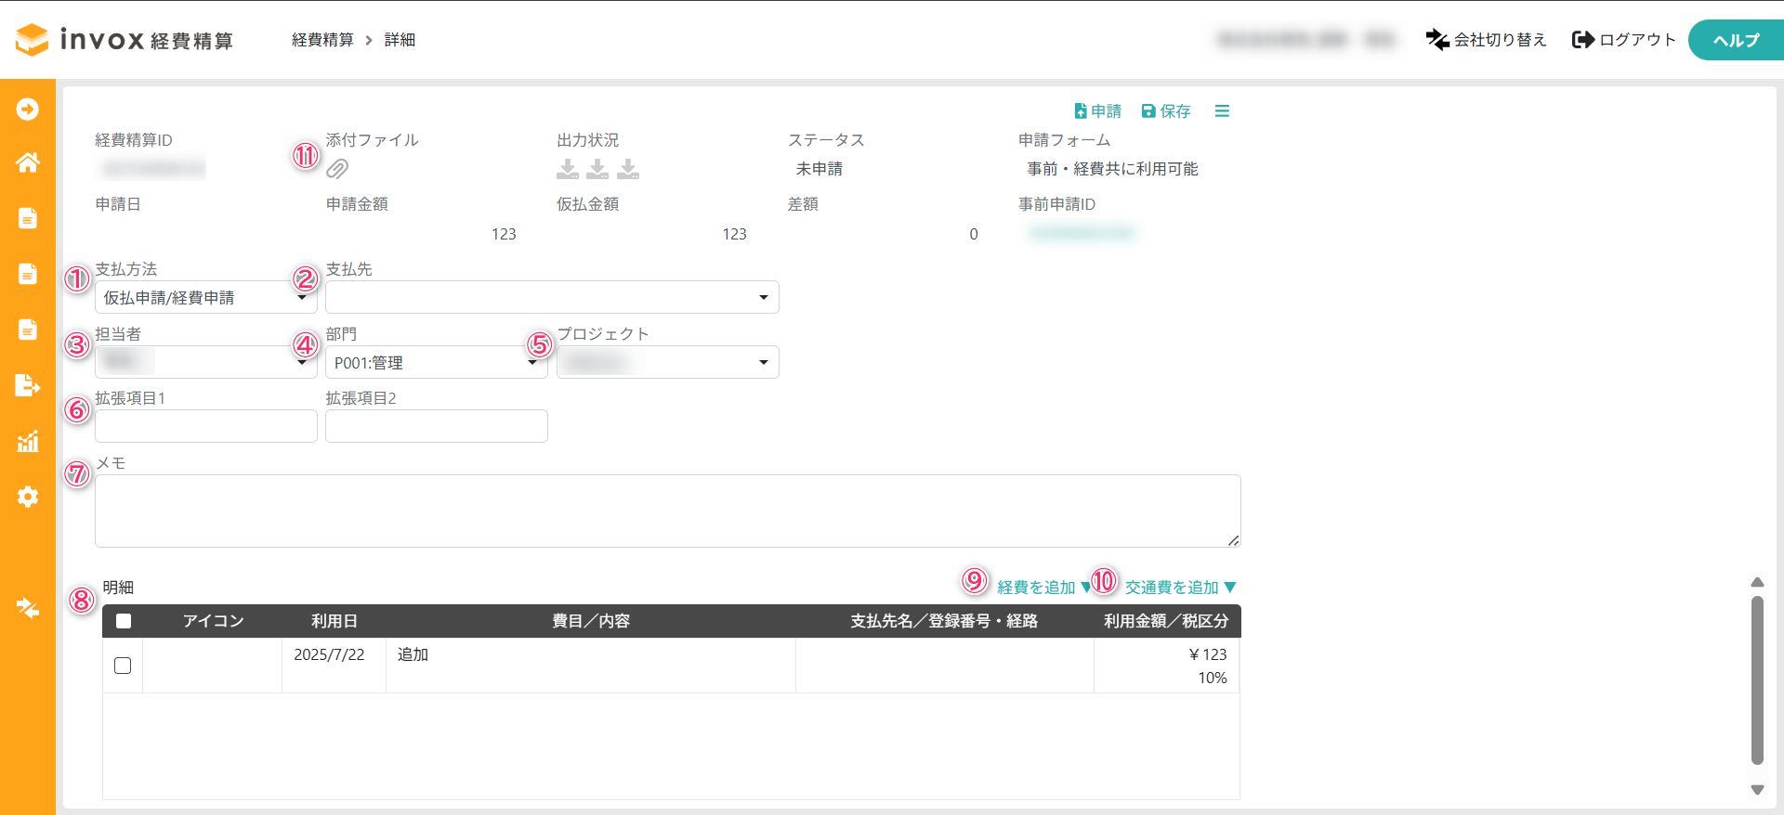Click the home icon in the sidebar

(28, 163)
